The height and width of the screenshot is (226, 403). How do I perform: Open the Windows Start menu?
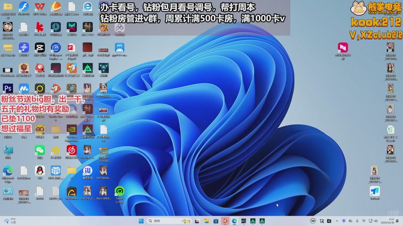pos(141,221)
